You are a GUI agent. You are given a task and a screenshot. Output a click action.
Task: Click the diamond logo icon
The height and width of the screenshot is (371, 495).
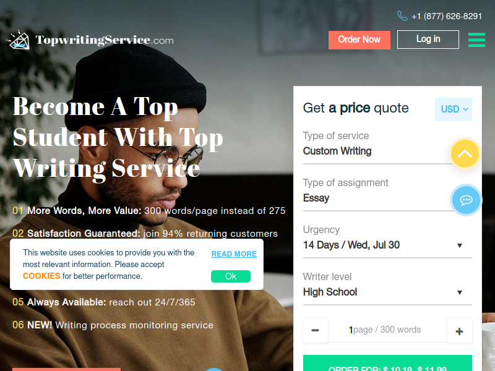click(x=19, y=40)
